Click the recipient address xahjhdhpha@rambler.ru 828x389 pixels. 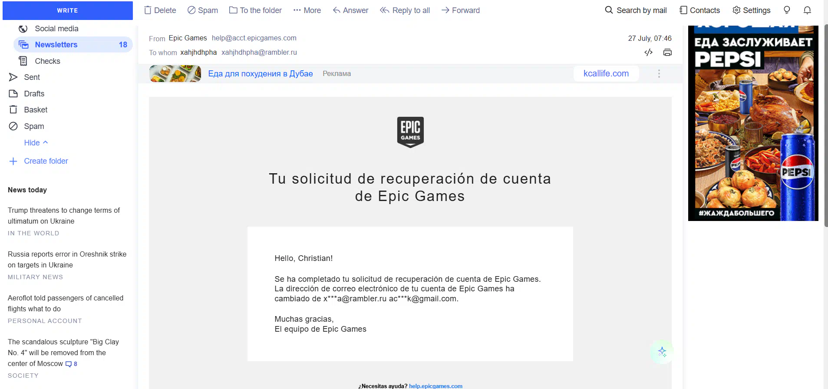click(x=259, y=52)
